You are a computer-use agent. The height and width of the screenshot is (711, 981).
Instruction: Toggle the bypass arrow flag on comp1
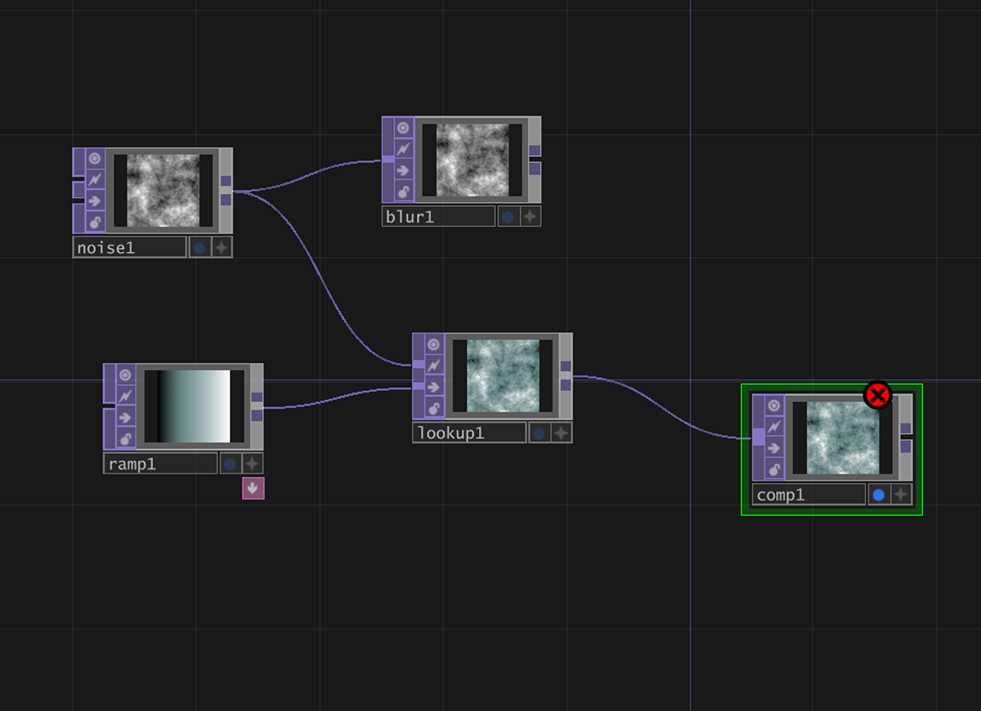[x=774, y=448]
